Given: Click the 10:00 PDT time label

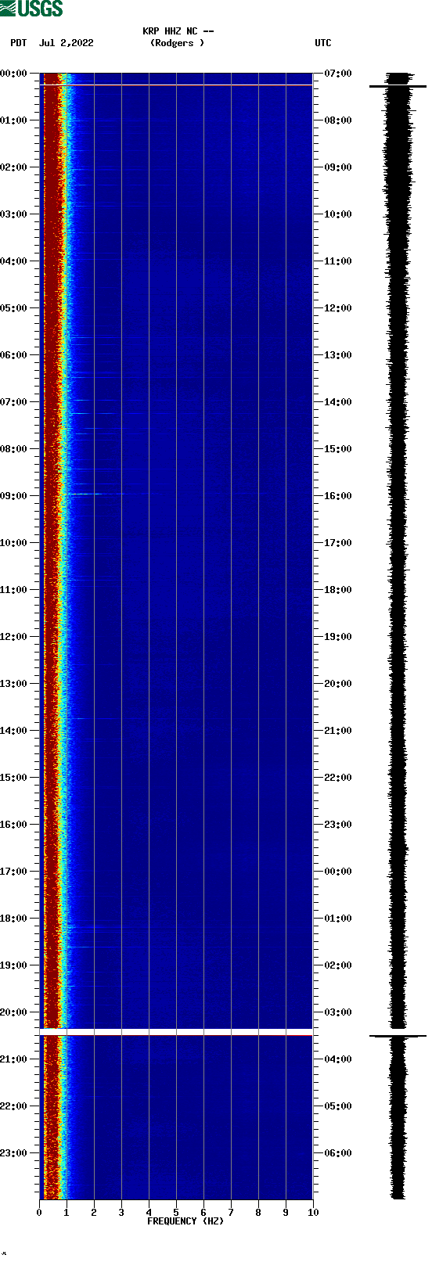Looking at the screenshot, I should (x=14, y=543).
